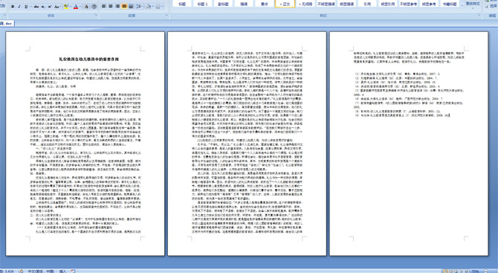Toggle right alignment for paragraph
Viewport: 498px width, 273px height.
pos(117,7)
